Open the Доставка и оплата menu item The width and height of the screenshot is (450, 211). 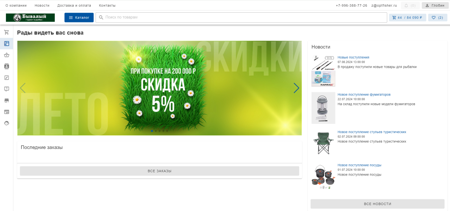click(74, 6)
